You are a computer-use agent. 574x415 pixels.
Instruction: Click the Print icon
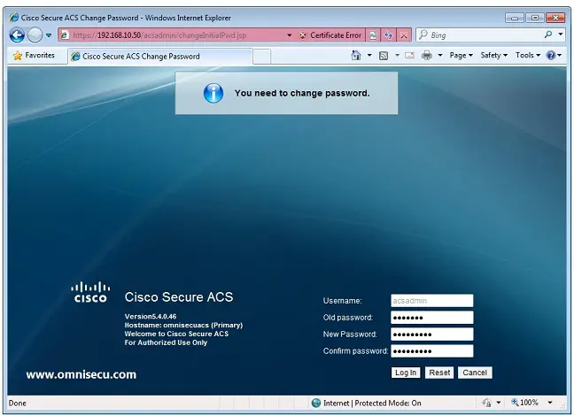point(426,56)
